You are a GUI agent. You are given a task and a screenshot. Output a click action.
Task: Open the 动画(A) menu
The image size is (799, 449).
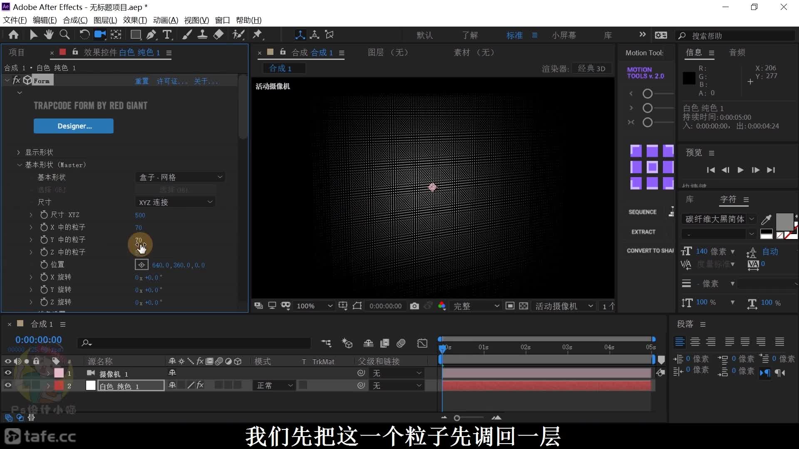pos(166,20)
